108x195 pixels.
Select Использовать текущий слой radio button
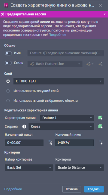pyautogui.click(x=8, y=91)
